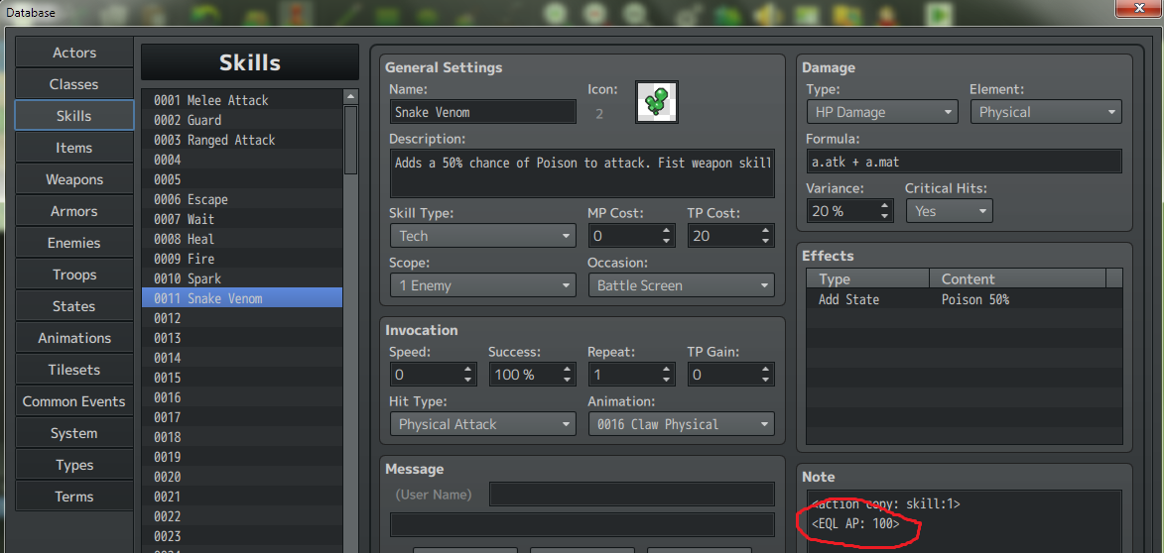Select the System tab

[x=74, y=433]
